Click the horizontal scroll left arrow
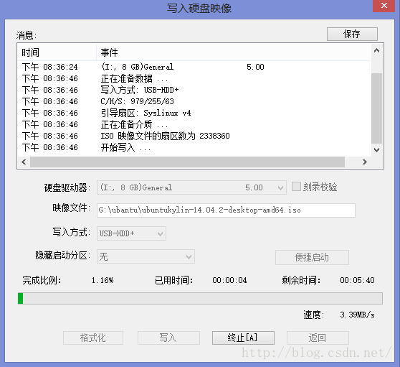The width and height of the screenshot is (400, 367). click(24, 162)
